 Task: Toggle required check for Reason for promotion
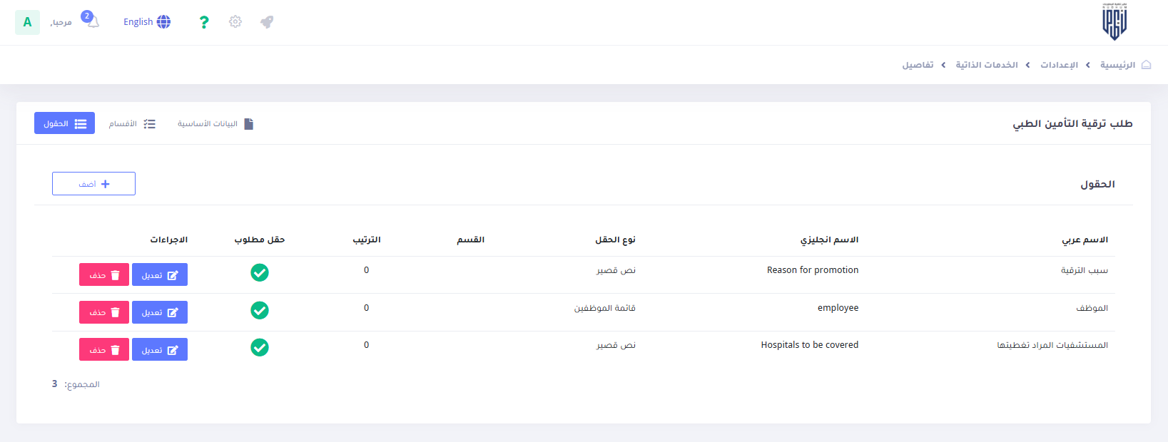tap(260, 272)
